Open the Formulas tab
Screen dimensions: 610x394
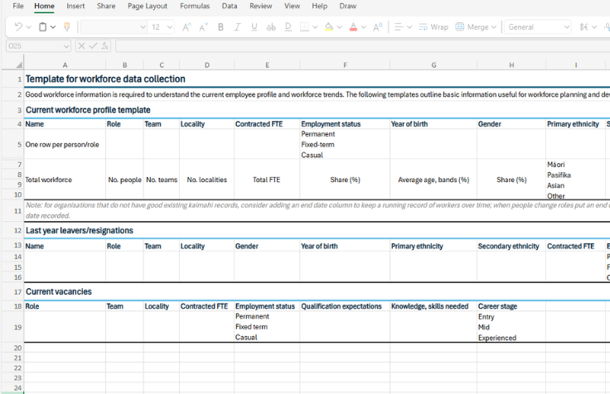coord(195,6)
